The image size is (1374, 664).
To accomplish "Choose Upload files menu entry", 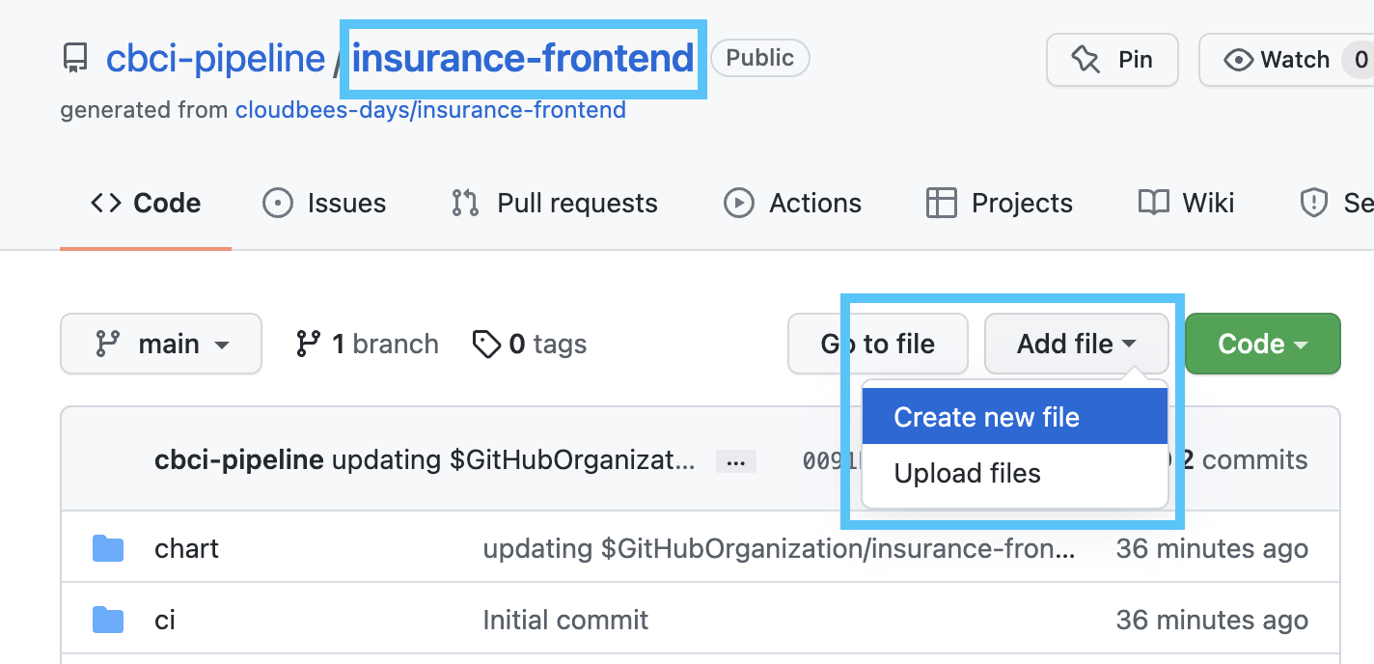I will 1014,474.
